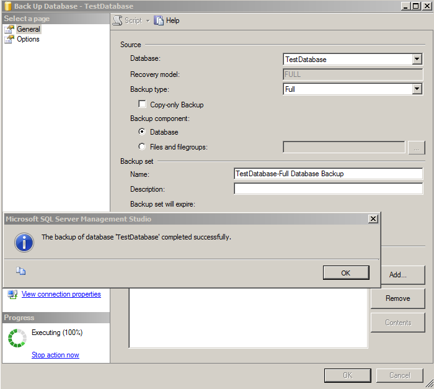
Task: Click the Options page icon
Action: point(9,39)
